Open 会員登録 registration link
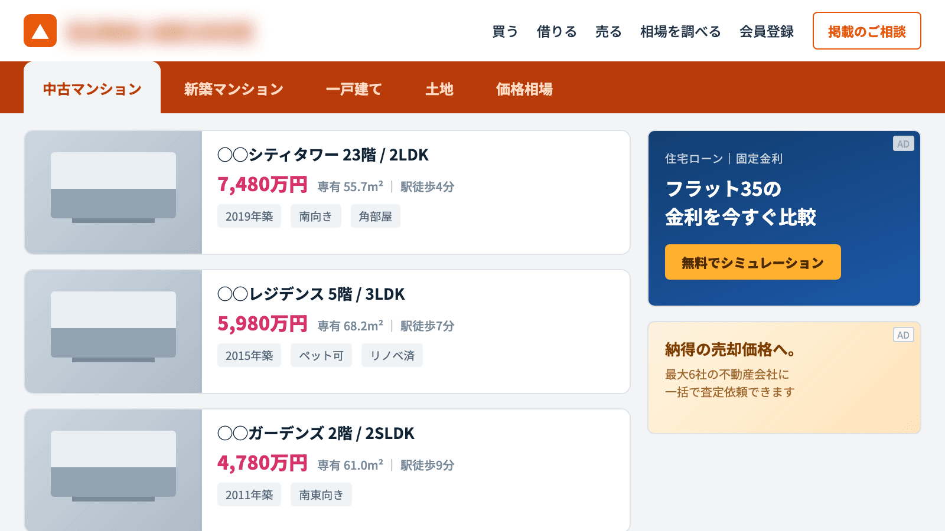 pos(767,31)
